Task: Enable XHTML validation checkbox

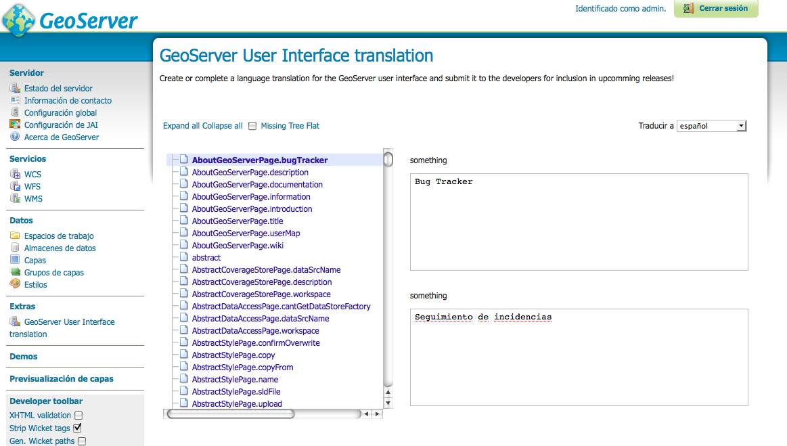Action: click(x=78, y=416)
